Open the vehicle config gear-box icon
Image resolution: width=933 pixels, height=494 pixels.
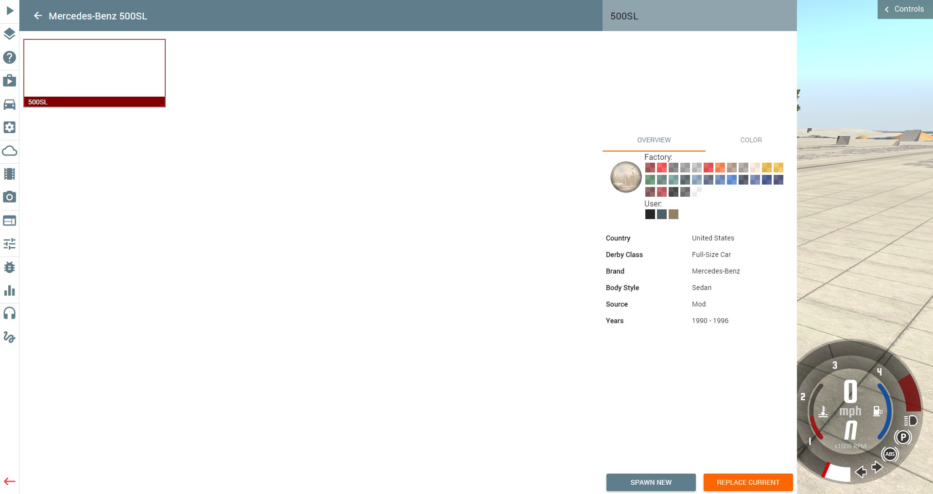tap(10, 127)
